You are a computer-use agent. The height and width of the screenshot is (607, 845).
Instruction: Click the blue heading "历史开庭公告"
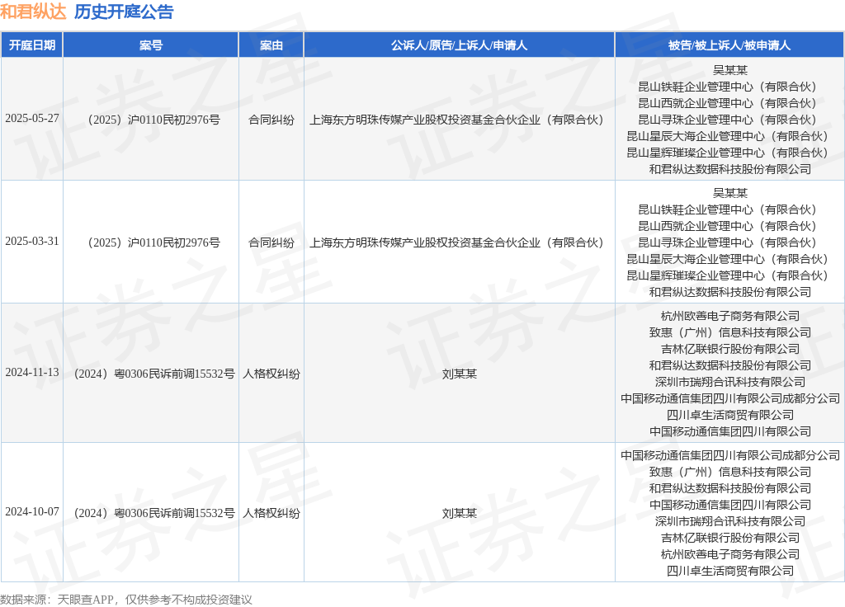tap(124, 12)
